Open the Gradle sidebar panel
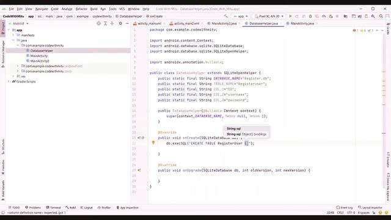 [x=389, y=29]
